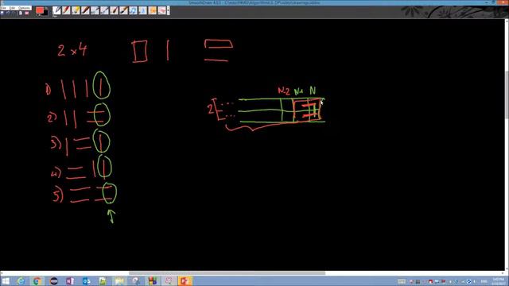
Task: Select the orange star brush tool
Action: (x=152, y=10)
